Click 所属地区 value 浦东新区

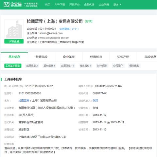pyautogui.click(x=24, y=130)
